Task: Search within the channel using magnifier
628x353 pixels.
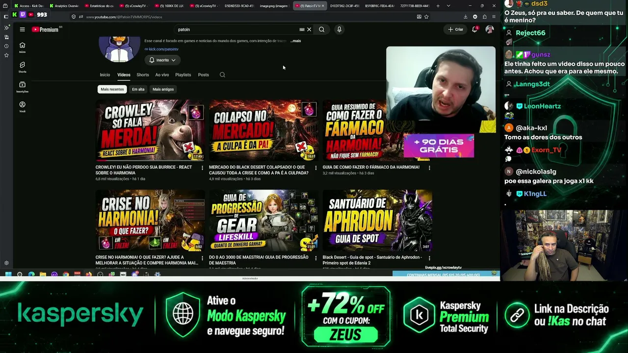Action: tap(222, 75)
